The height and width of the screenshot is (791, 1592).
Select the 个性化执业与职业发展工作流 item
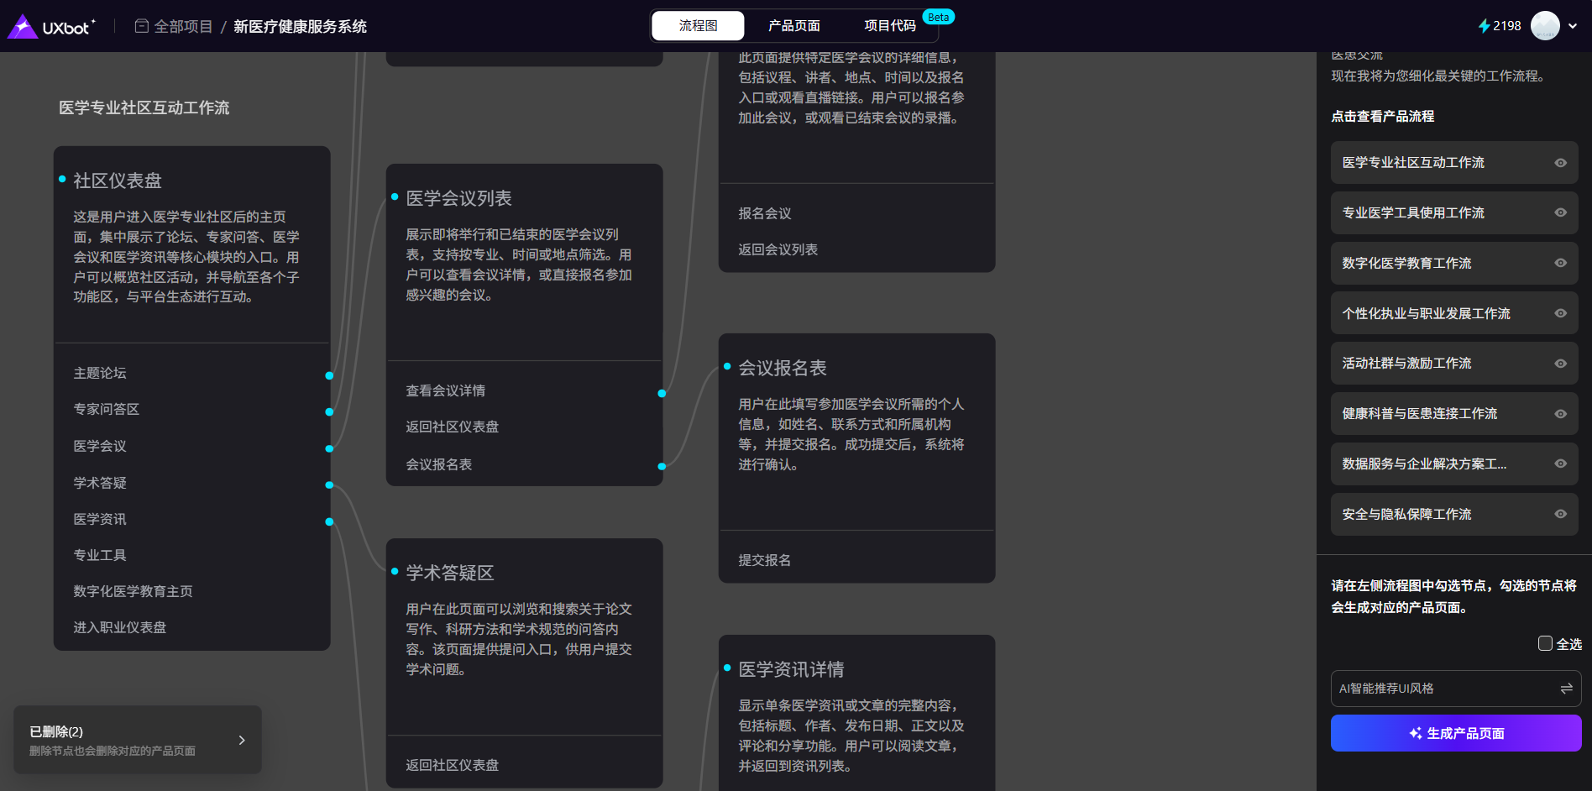coord(1426,313)
